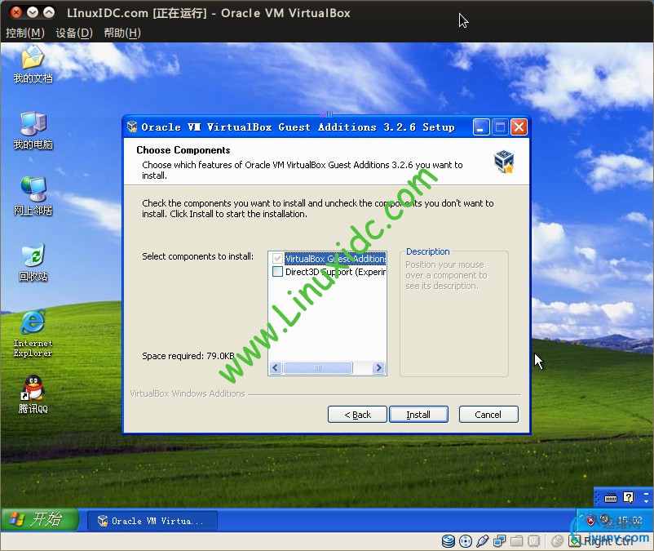Toggle the VirtualBox Guest Additions checkbox
654x551 pixels.
point(277,259)
